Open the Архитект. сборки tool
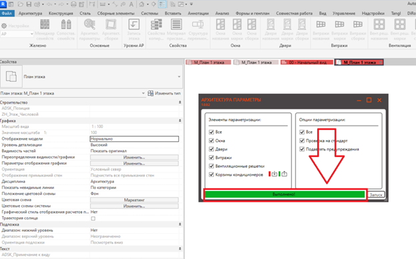The height and width of the screenshot is (259, 416). tap(111, 30)
